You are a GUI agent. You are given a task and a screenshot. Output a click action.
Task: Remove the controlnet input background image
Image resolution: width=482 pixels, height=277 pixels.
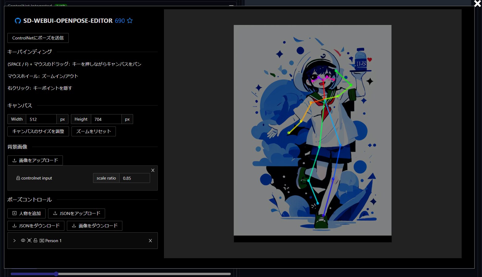[153, 170]
